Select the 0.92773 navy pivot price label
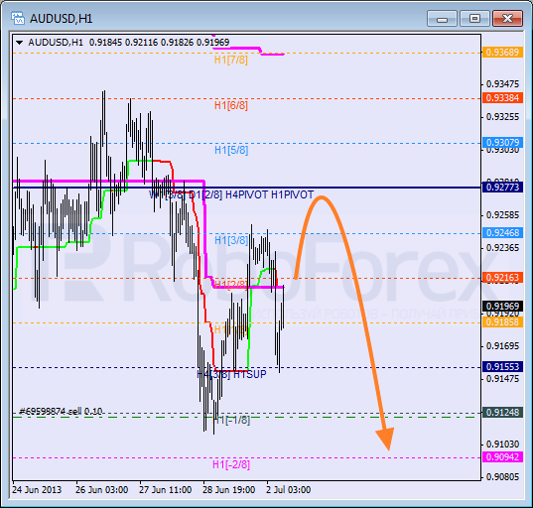Viewport: 533px width, 508px height. point(502,187)
